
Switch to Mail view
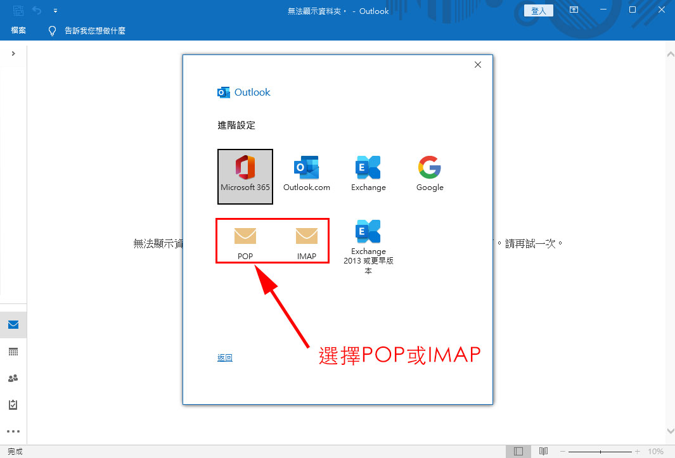(x=13, y=324)
